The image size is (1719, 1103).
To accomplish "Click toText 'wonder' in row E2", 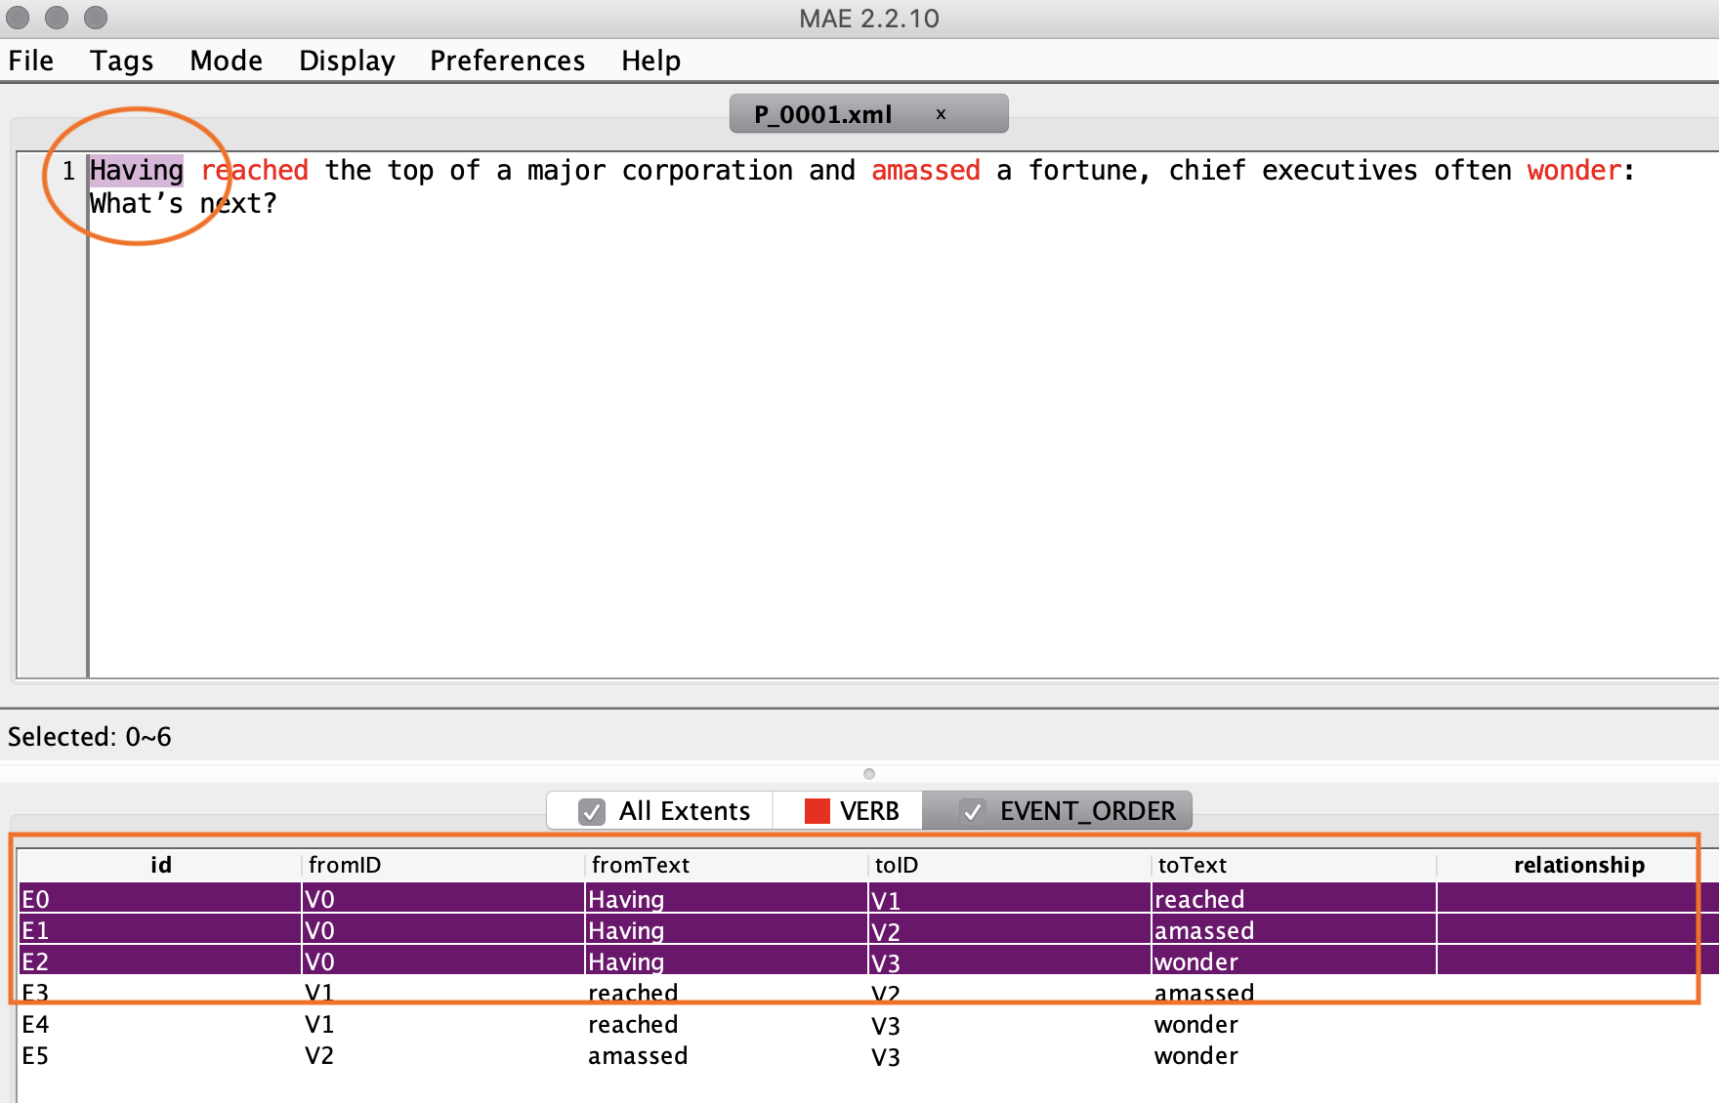I will [1294, 961].
